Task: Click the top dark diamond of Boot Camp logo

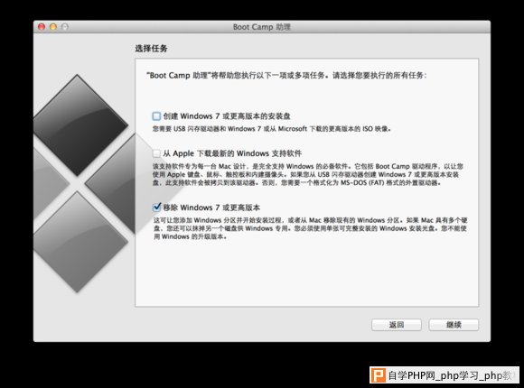Action: point(78,125)
